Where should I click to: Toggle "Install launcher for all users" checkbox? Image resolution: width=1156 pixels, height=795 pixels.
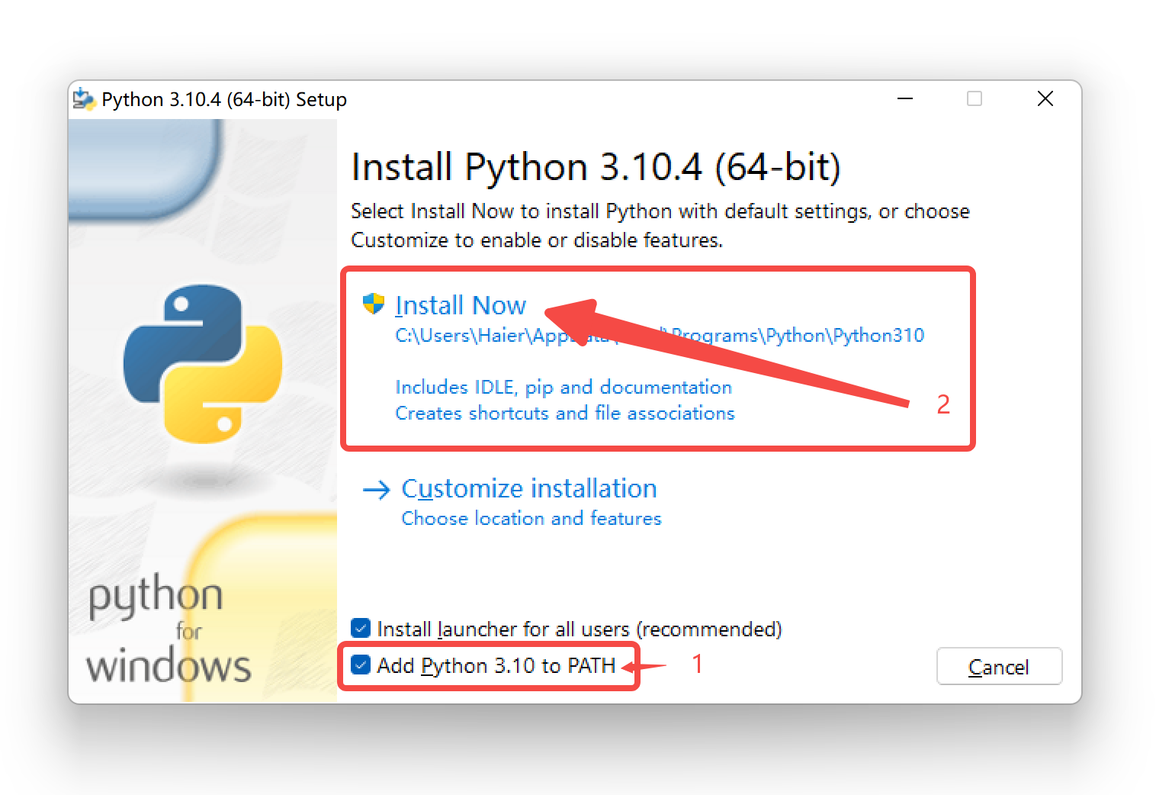tap(361, 629)
